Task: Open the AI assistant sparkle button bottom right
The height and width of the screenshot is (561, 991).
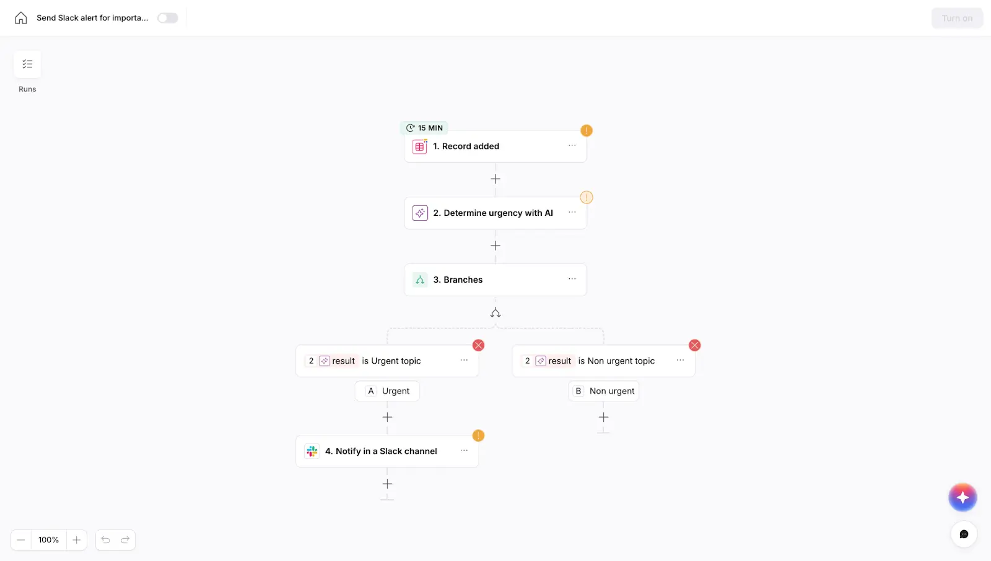Action: [x=963, y=497]
